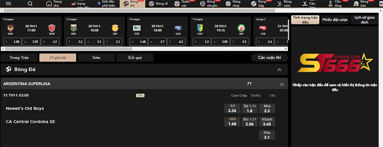Click the match cards vertical scrollbar
Image resolution: width=383 pixels, height=147 pixels.
pyautogui.click(x=289, y=30)
